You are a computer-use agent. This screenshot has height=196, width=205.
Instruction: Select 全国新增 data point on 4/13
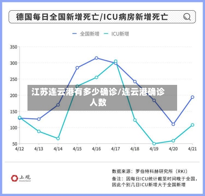[39, 119]
